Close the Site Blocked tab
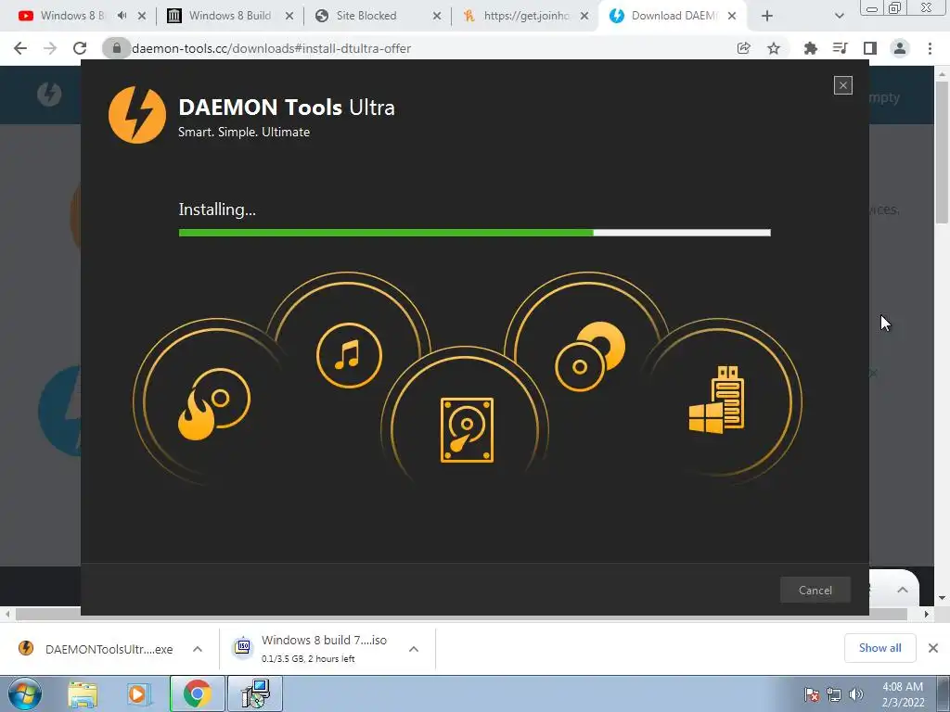This screenshot has height=712, width=950. (437, 16)
